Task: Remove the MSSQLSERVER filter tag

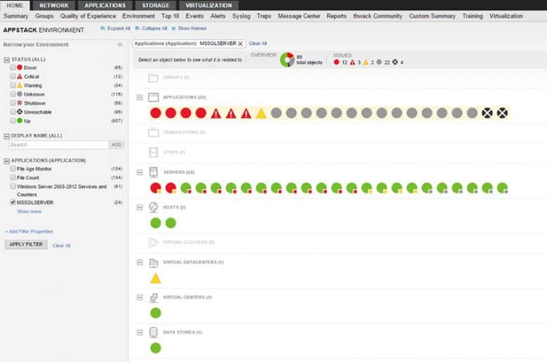Action: 241,43
